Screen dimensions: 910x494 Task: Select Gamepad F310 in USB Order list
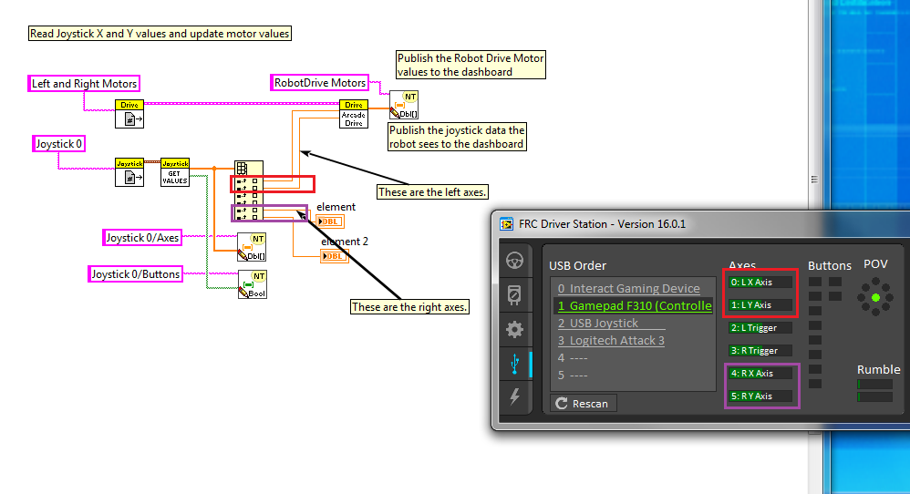(x=634, y=305)
